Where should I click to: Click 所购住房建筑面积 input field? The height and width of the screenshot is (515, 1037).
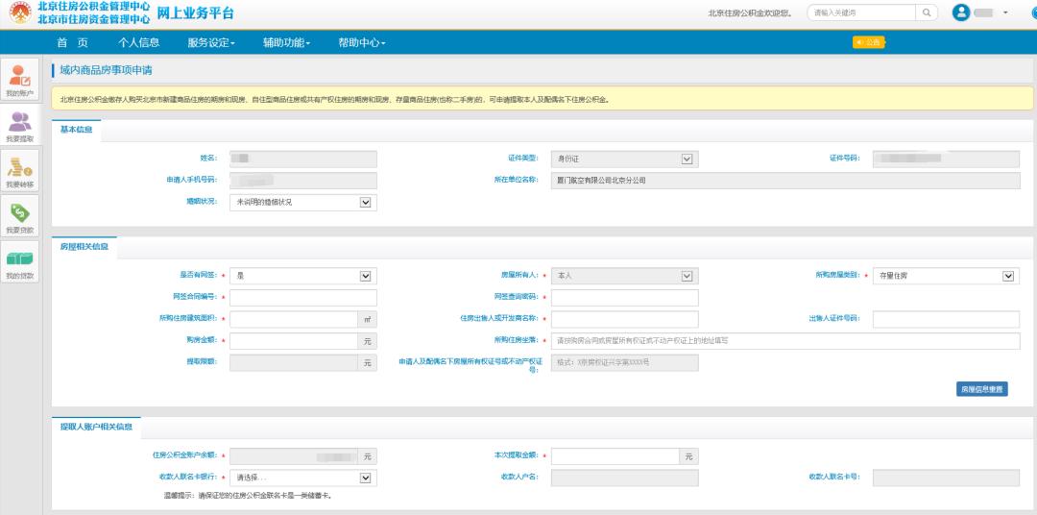[x=294, y=320]
